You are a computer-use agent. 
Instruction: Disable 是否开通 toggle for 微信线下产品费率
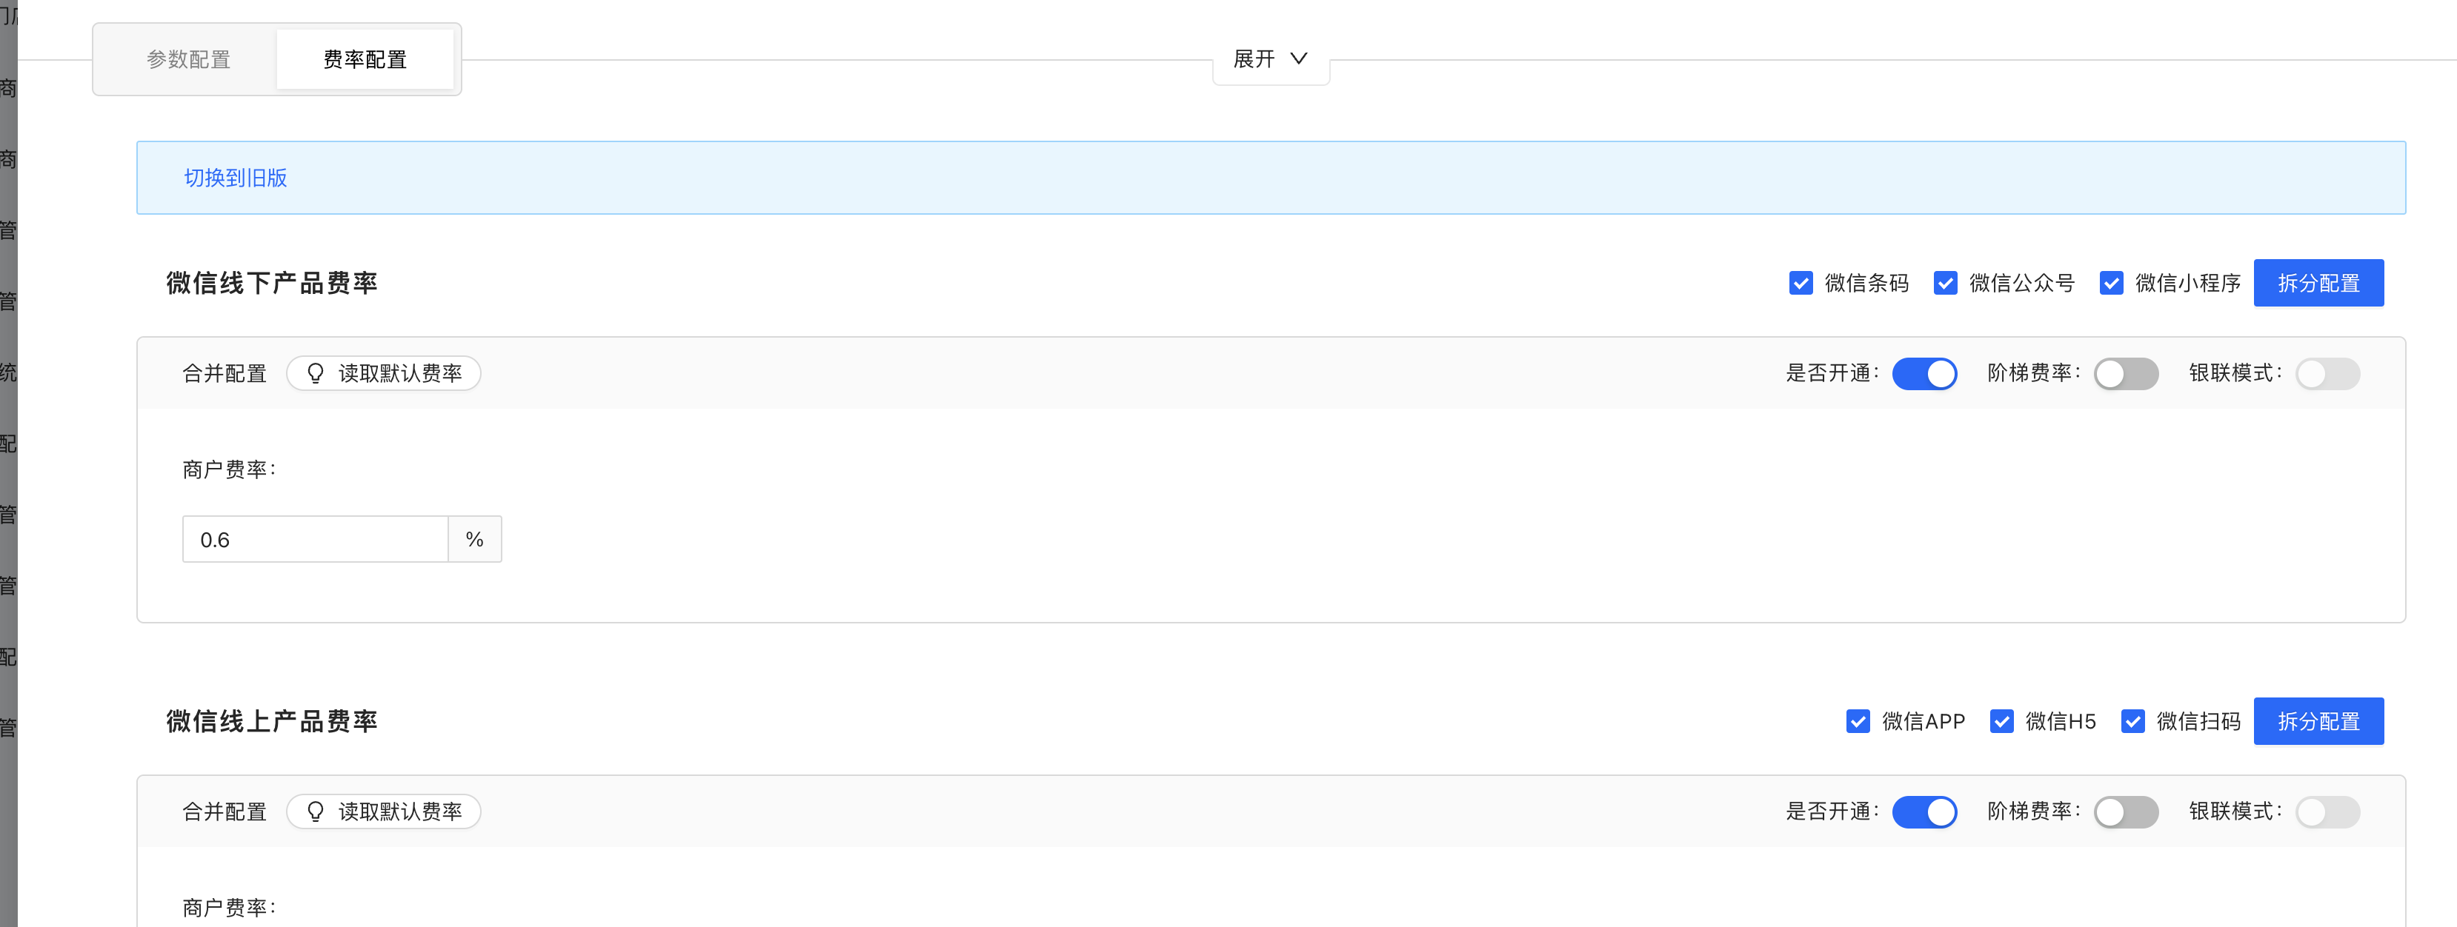pyautogui.click(x=1924, y=373)
